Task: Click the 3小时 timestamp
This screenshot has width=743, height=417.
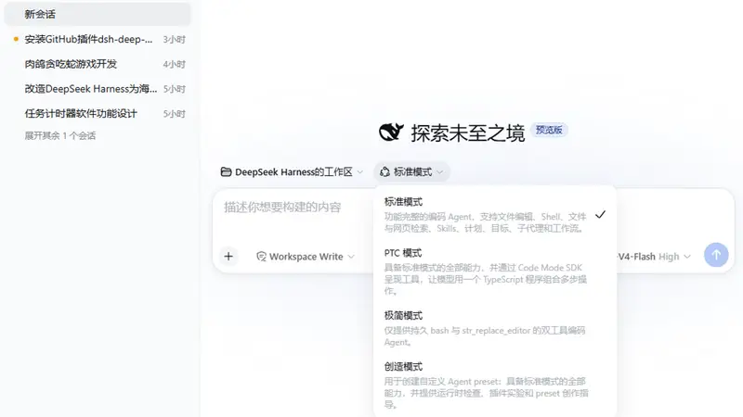Action: coord(174,40)
